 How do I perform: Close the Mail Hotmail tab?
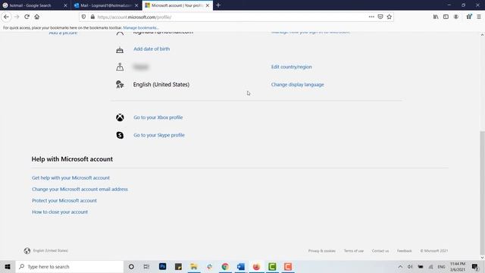tap(136, 5)
